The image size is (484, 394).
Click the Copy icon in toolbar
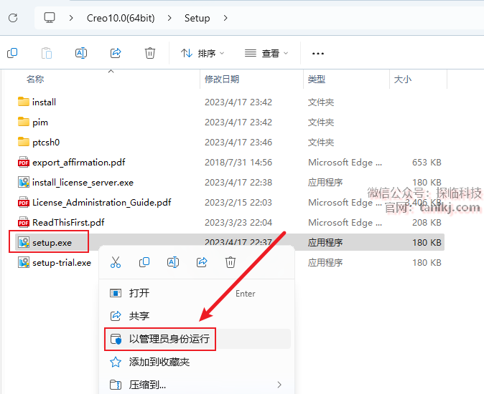pos(12,53)
